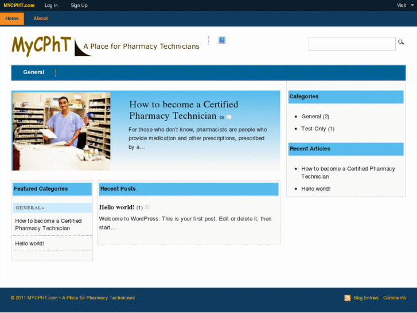This screenshot has width=417, height=313.
Task: Open Hello world! under Featured Categories
Action: pyautogui.click(x=29, y=244)
